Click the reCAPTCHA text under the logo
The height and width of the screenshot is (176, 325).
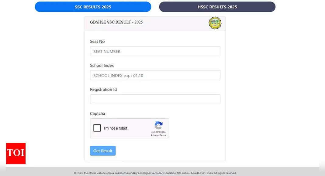coord(159,132)
